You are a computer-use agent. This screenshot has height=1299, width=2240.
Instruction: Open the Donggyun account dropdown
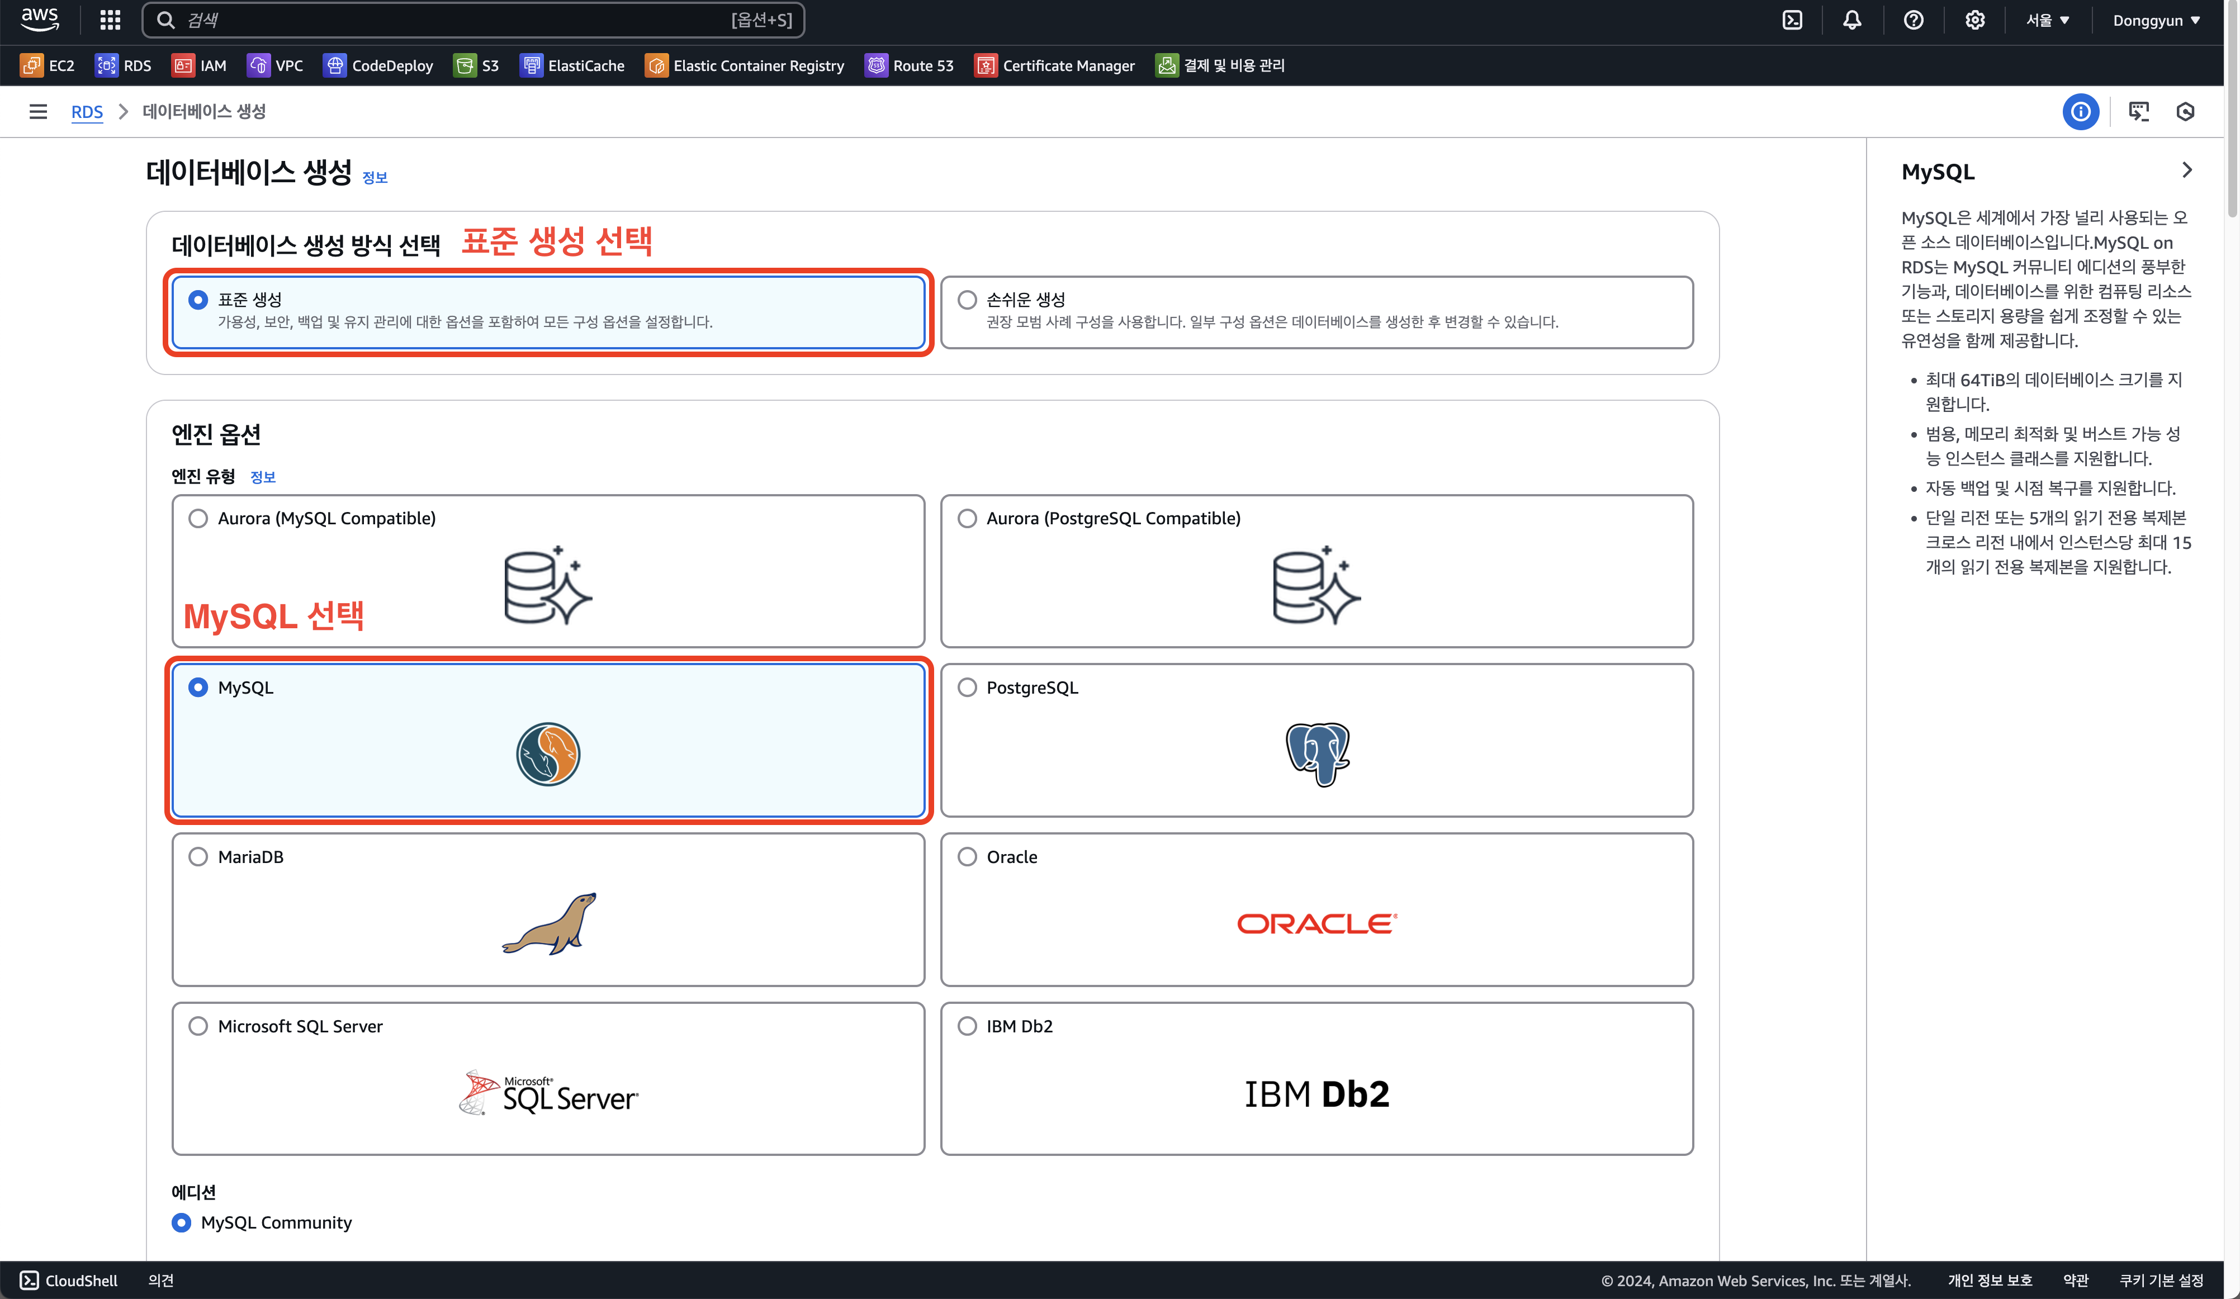coord(2157,20)
